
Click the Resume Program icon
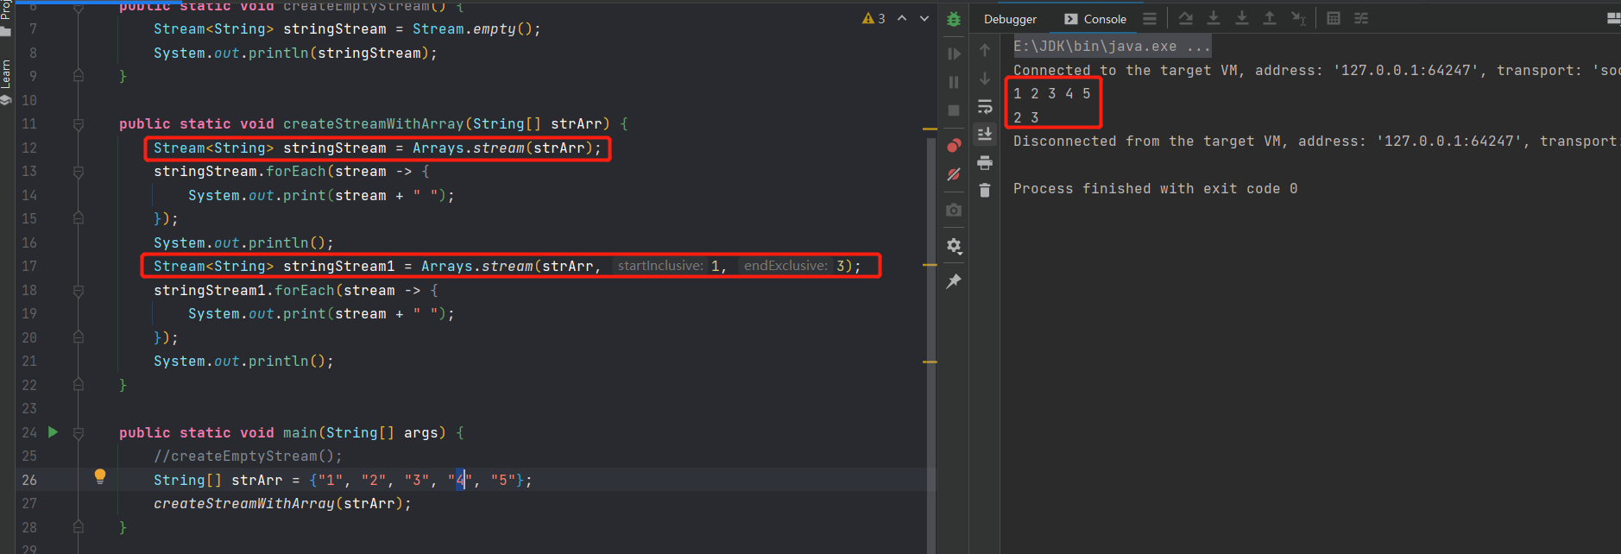(954, 54)
